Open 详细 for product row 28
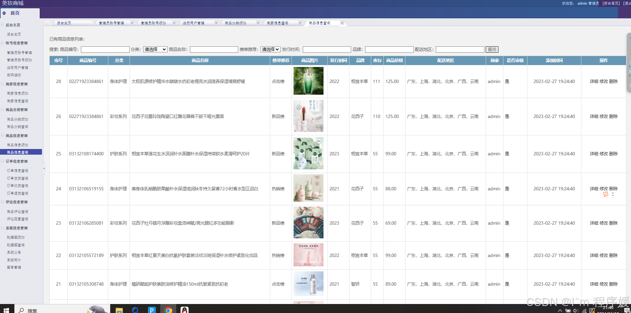This screenshot has height=313, width=631. [x=594, y=81]
